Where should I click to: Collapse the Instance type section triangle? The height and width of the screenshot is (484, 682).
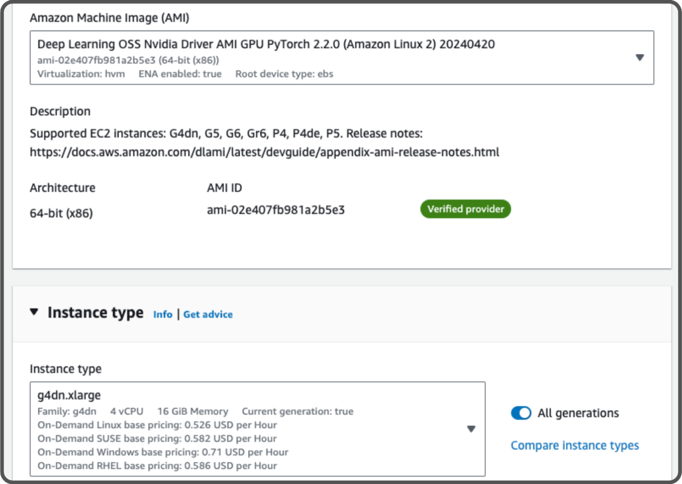(34, 312)
